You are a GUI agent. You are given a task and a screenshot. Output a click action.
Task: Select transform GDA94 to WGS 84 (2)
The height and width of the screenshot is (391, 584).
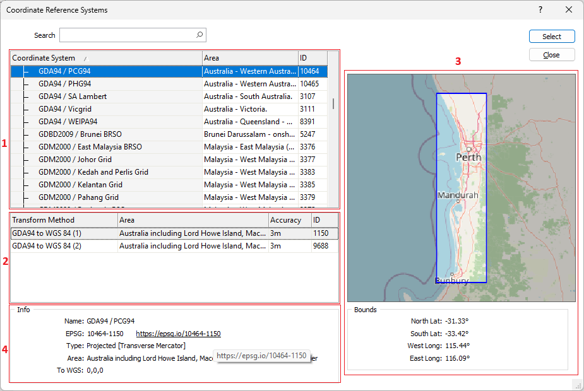pos(47,246)
